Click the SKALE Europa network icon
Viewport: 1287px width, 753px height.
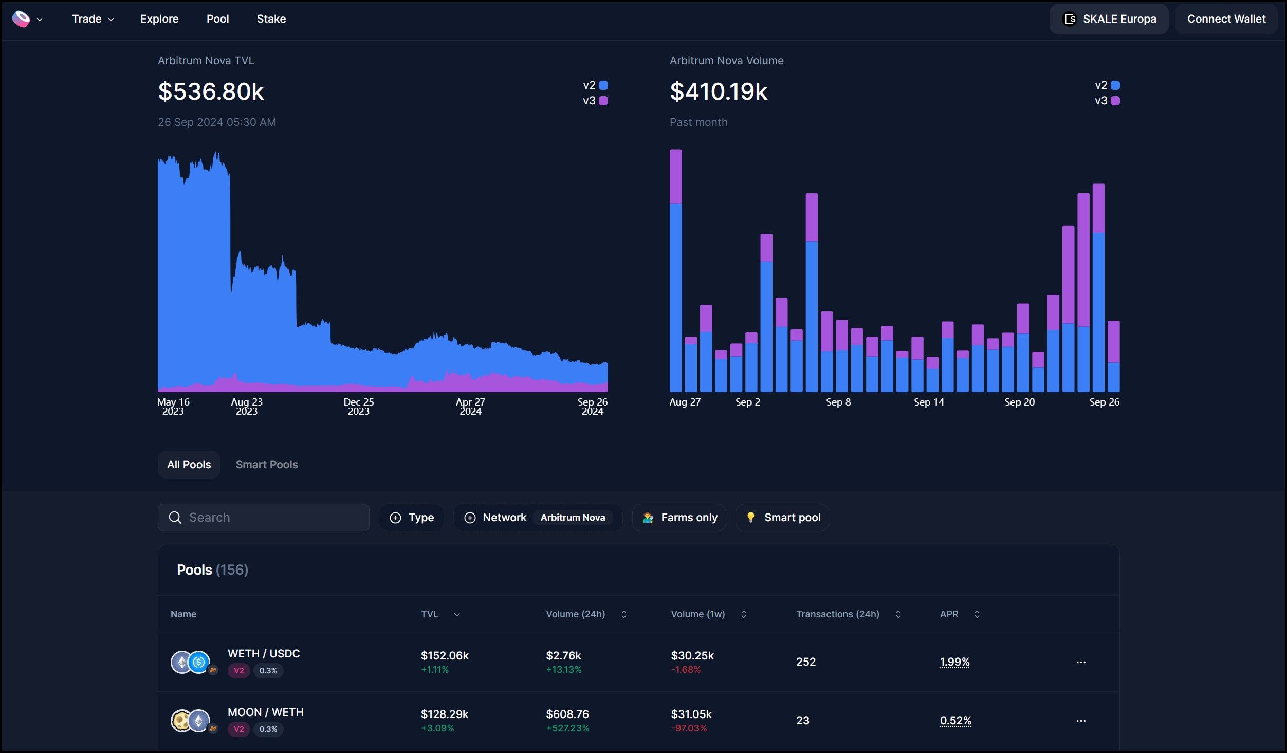click(x=1069, y=19)
